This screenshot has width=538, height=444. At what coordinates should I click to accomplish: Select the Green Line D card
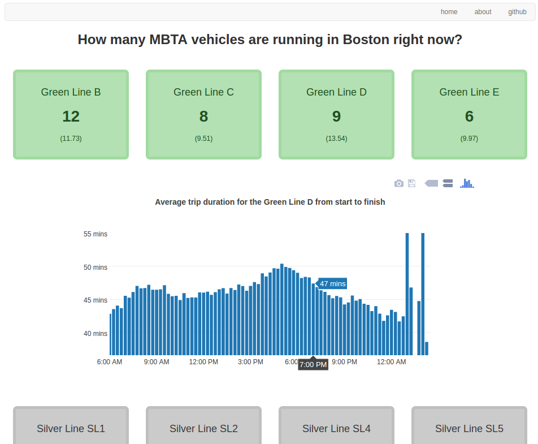tap(337, 114)
